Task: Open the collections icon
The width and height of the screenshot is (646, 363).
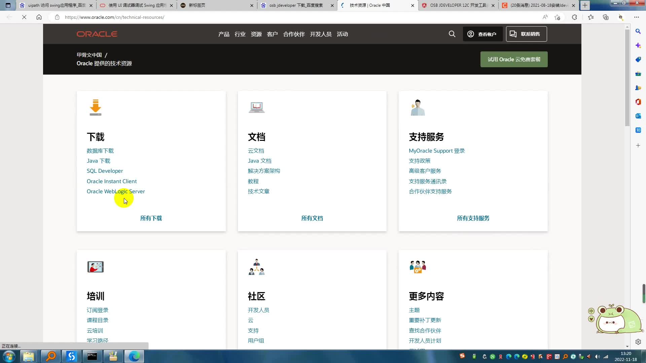Action: [x=606, y=17]
